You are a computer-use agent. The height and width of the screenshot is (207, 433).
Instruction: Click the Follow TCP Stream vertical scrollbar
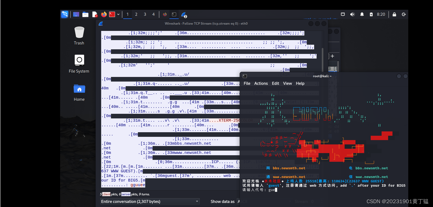point(323,60)
